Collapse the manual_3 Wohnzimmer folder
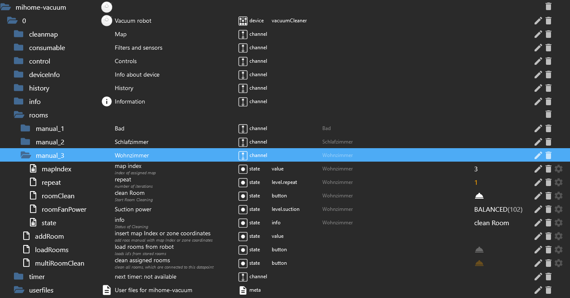The image size is (570, 298). tap(26, 155)
